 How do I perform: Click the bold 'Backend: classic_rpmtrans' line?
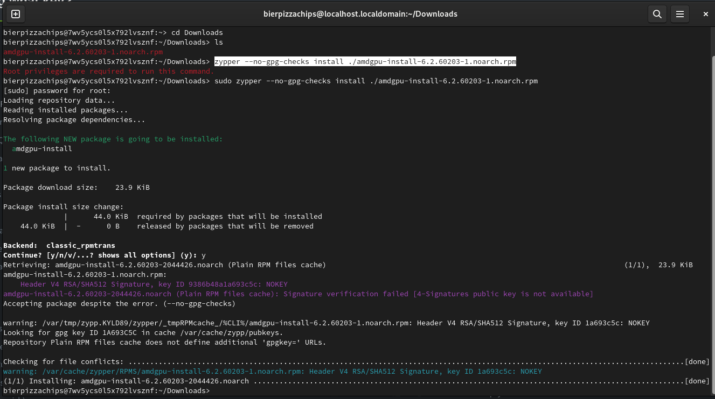(59, 246)
